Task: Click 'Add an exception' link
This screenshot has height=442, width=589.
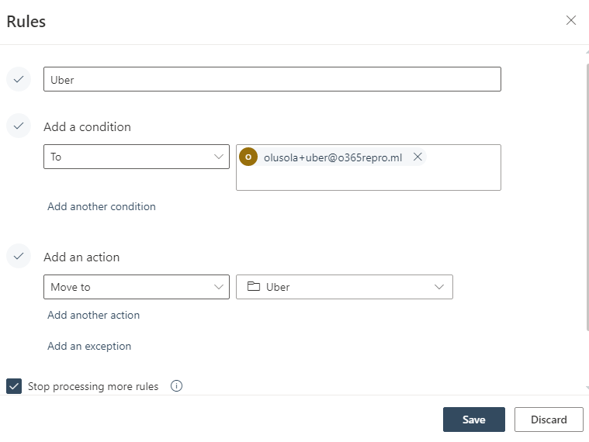Action: point(89,346)
